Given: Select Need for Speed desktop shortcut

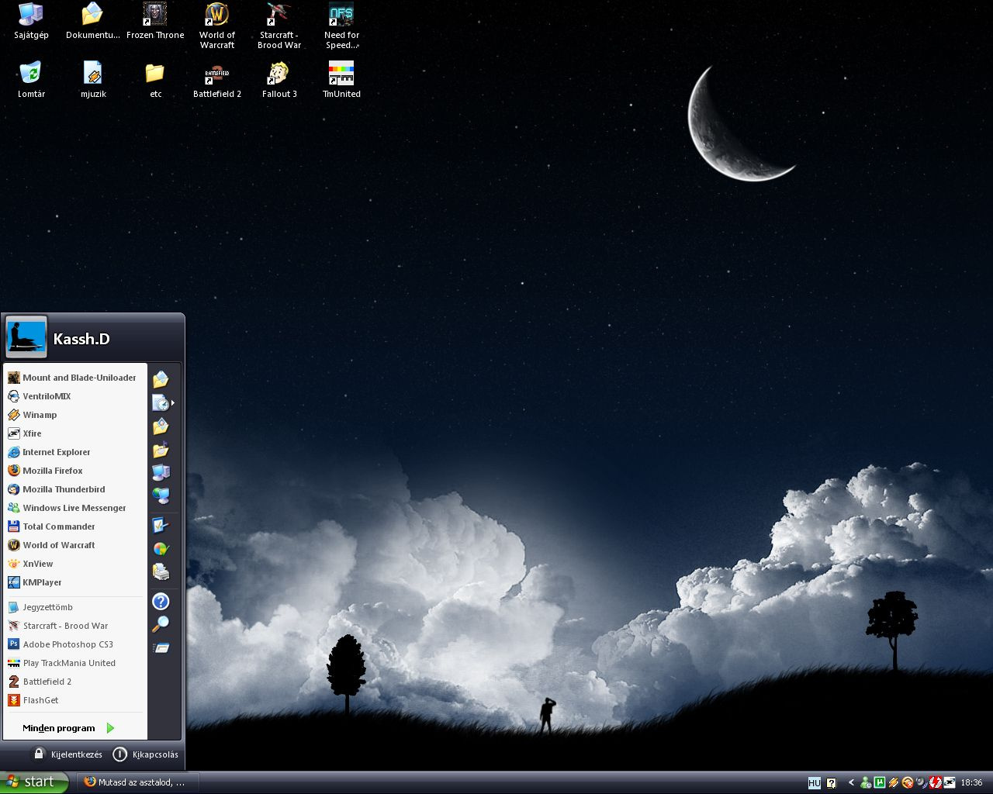Looking at the screenshot, I should (341, 26).
